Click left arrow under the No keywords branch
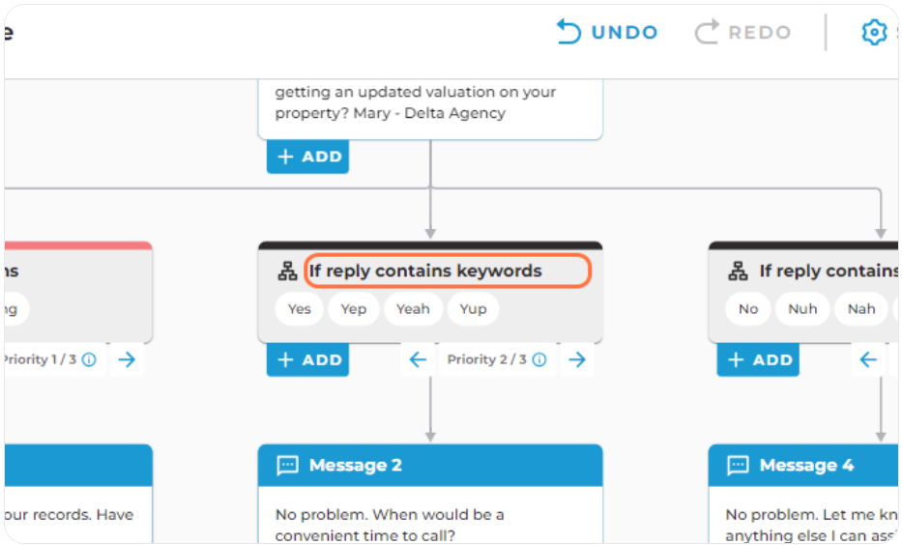The height and width of the screenshot is (545, 902). tap(868, 359)
